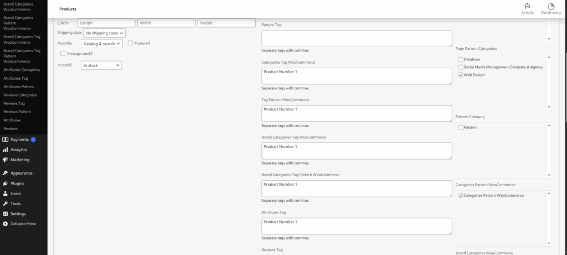Go to the Analytics menu
The height and width of the screenshot is (255, 567).
click(x=19, y=150)
